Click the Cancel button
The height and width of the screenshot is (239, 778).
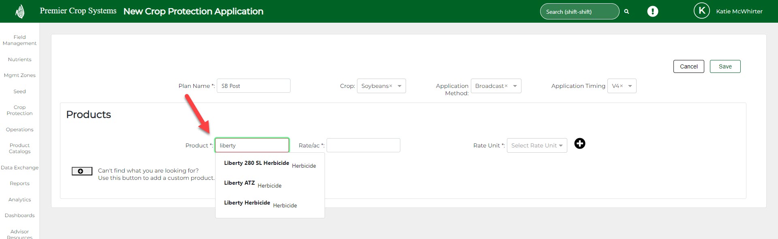[x=688, y=66]
